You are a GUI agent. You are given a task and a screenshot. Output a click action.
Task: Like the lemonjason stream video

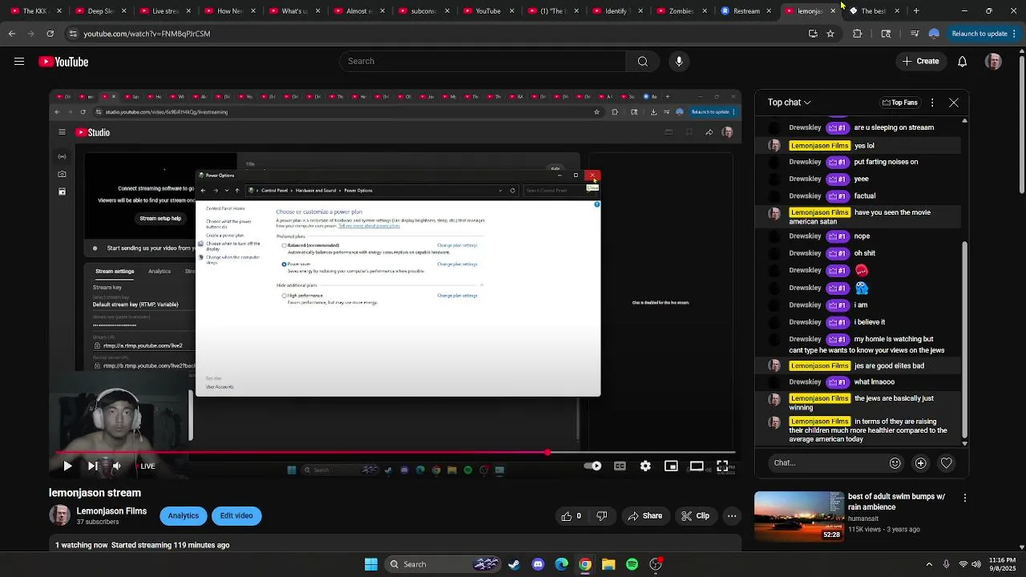572,516
